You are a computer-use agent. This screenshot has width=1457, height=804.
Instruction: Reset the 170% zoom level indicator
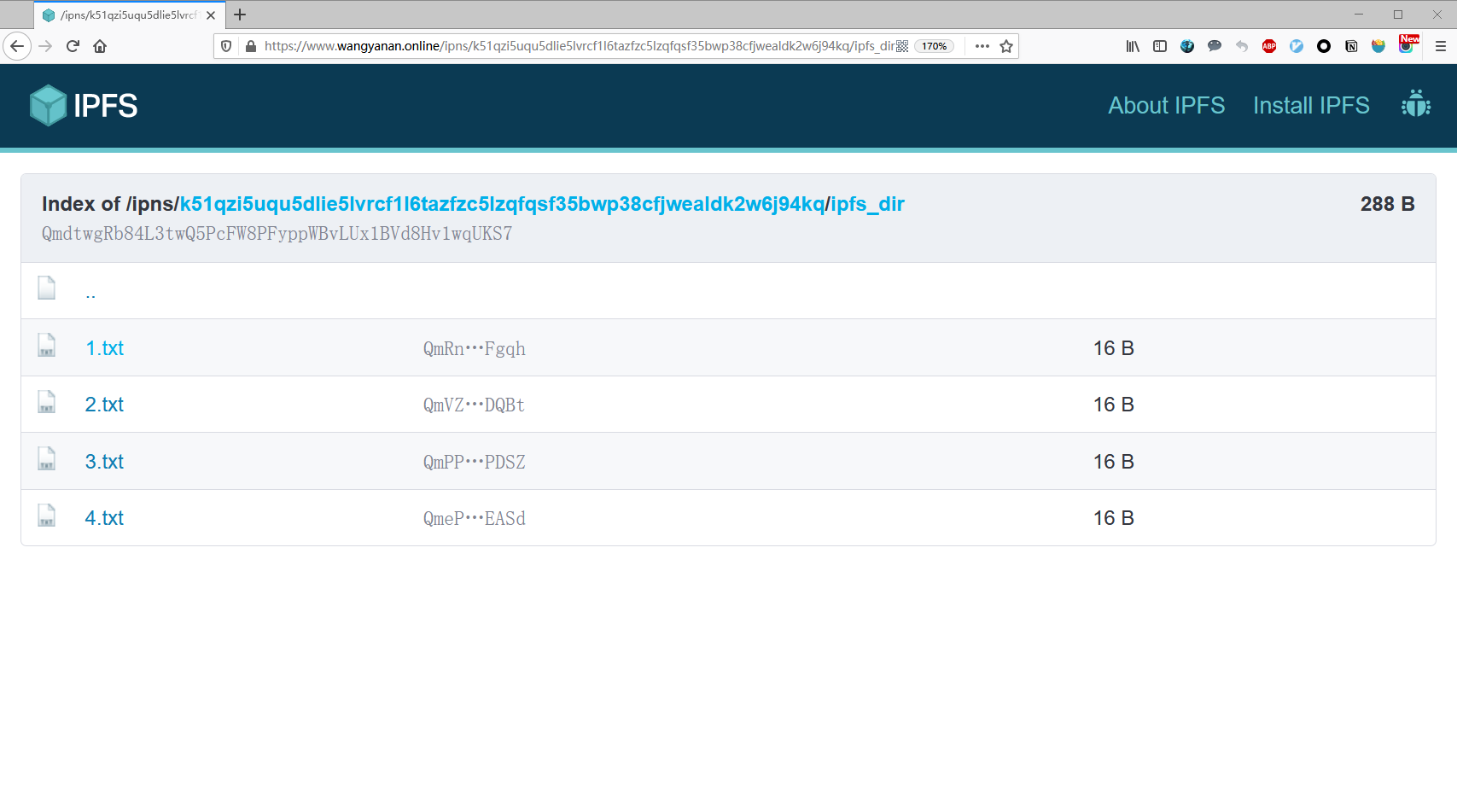934,46
